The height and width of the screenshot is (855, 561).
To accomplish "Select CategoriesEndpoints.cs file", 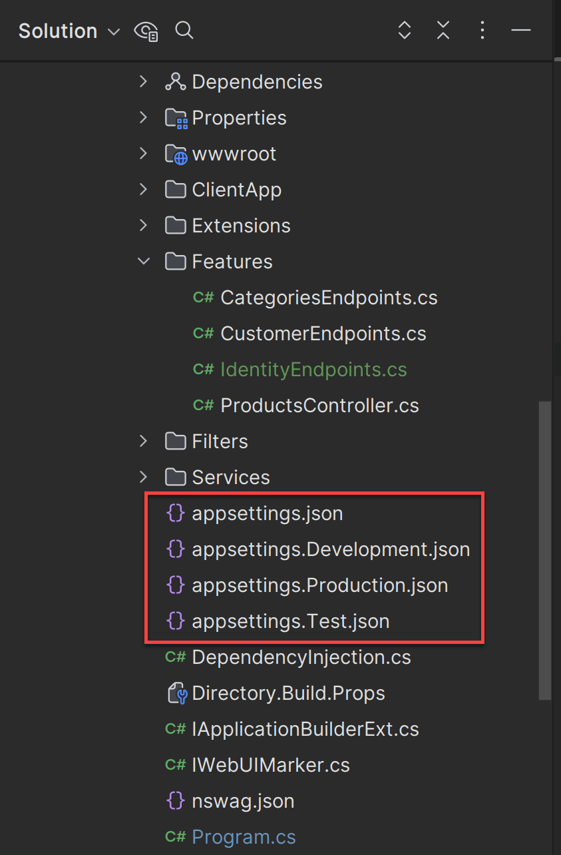I will 329,298.
